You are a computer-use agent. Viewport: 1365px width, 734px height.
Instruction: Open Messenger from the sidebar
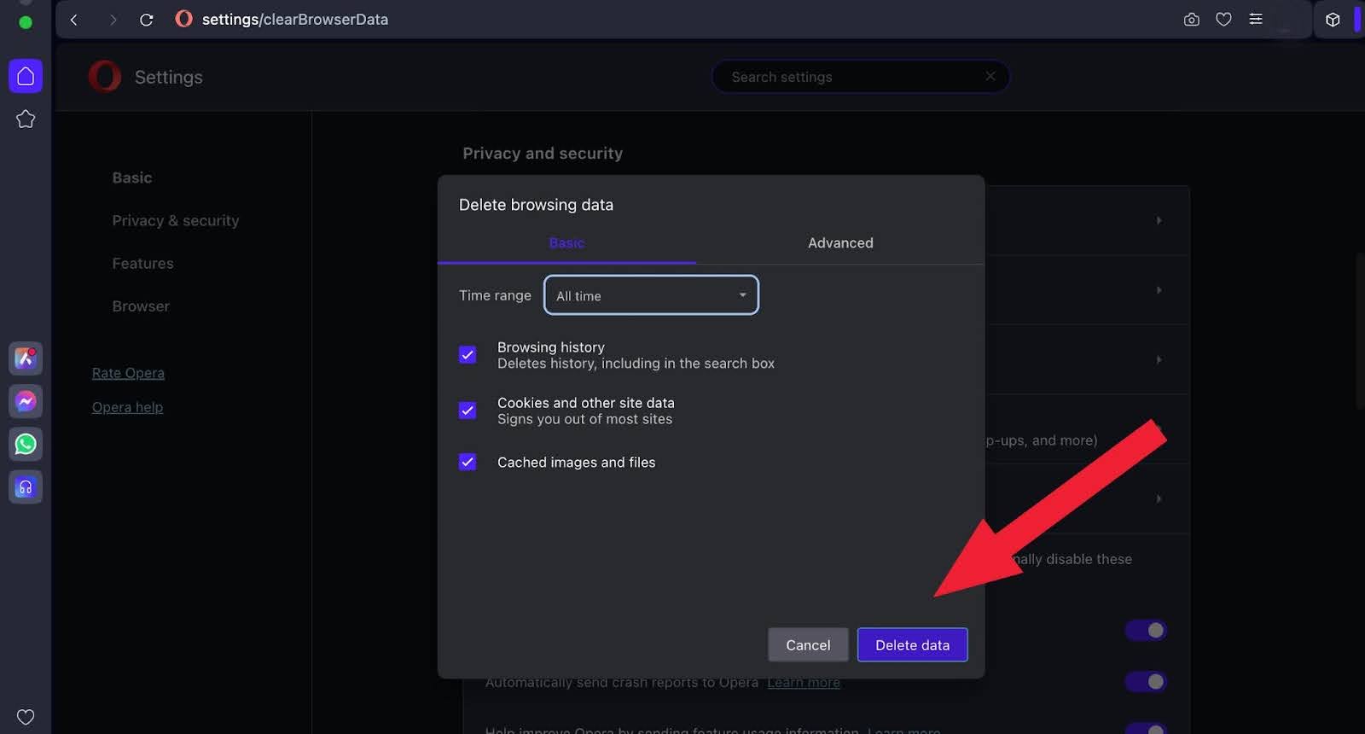[x=26, y=401]
